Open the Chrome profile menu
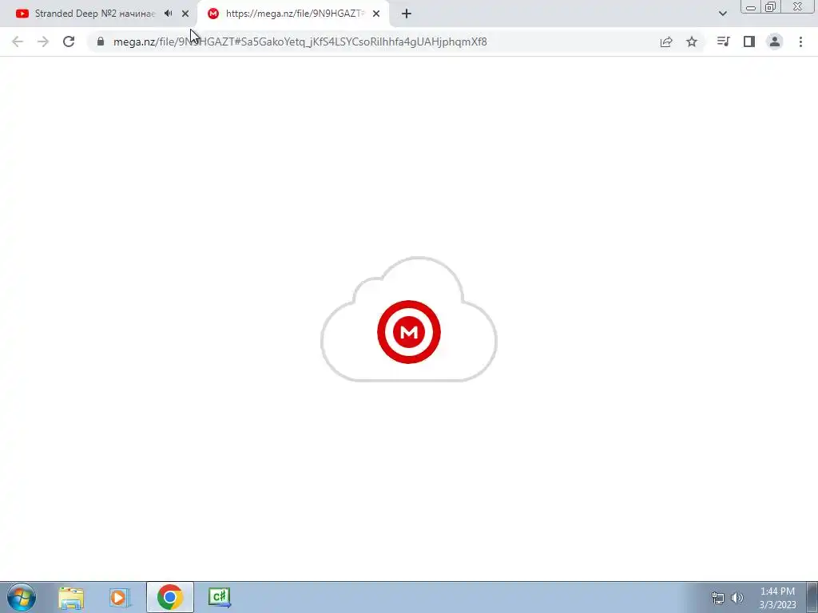The width and height of the screenshot is (818, 613). [775, 42]
